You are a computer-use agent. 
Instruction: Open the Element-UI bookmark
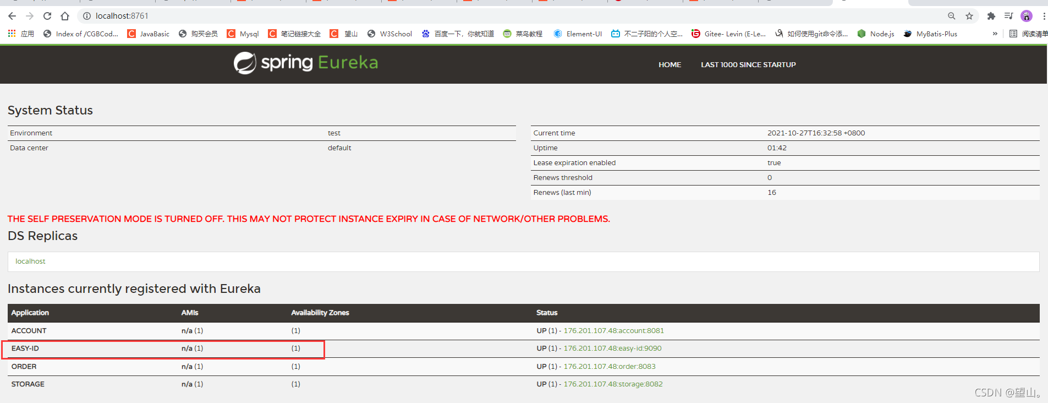(578, 34)
